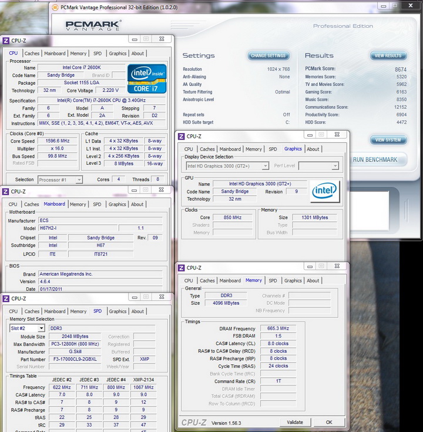The height and width of the screenshot is (432, 423).
Task: Click the BIOS Date value 01/17/2011
Action: pos(100,289)
